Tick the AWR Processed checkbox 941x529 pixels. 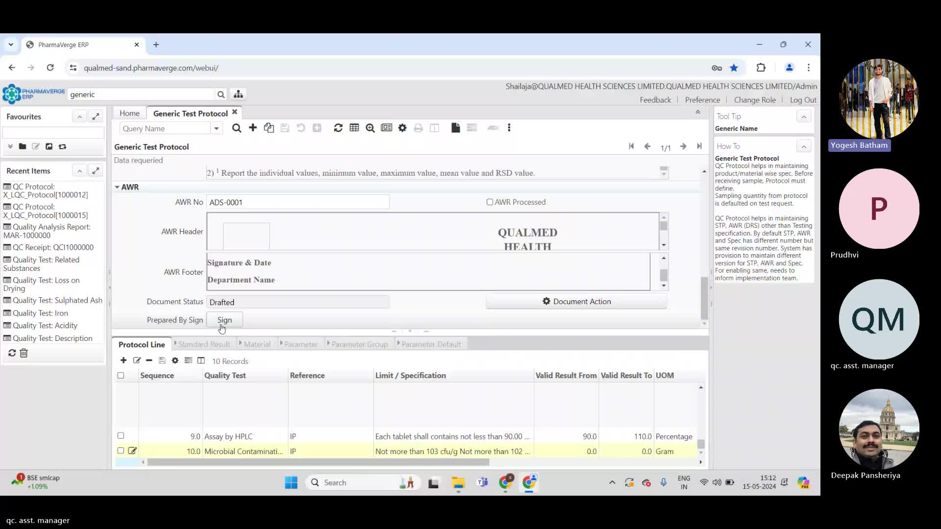pos(490,202)
